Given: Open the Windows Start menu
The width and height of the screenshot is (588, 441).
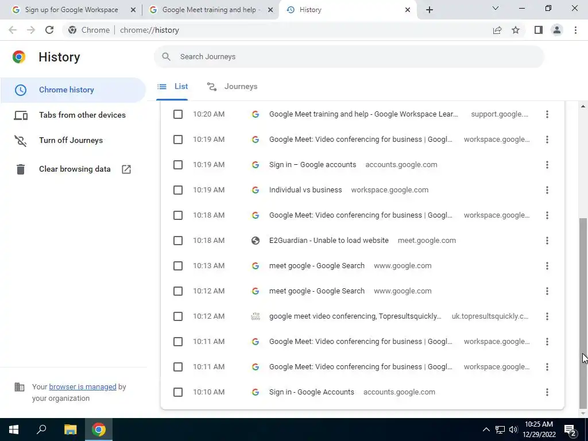Looking at the screenshot, I should click(14, 430).
